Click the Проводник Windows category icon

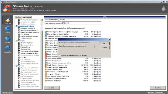click(17, 26)
